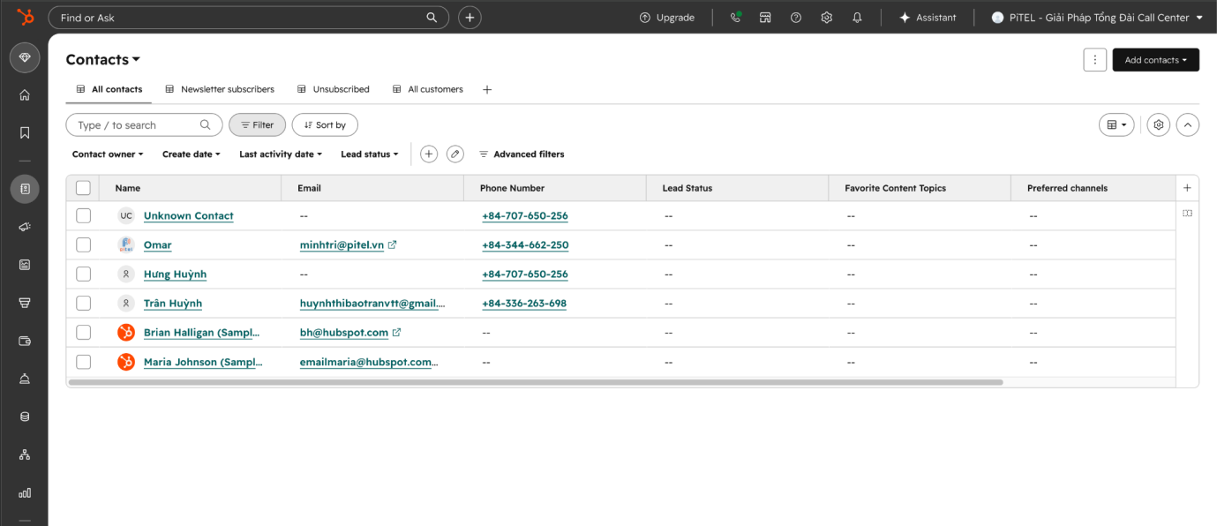Switch to the All contacts tab
1217x526 pixels.
pyautogui.click(x=109, y=89)
